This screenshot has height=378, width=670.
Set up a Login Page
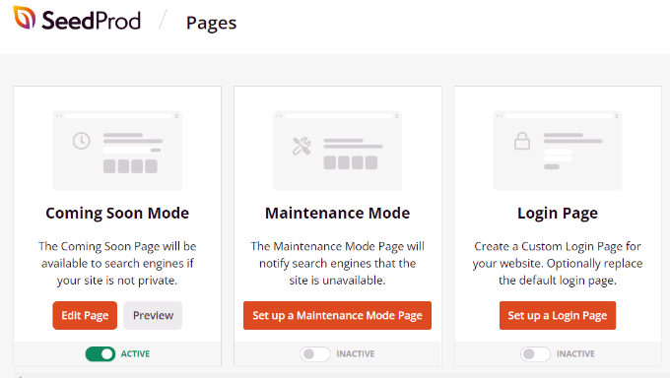click(x=558, y=315)
